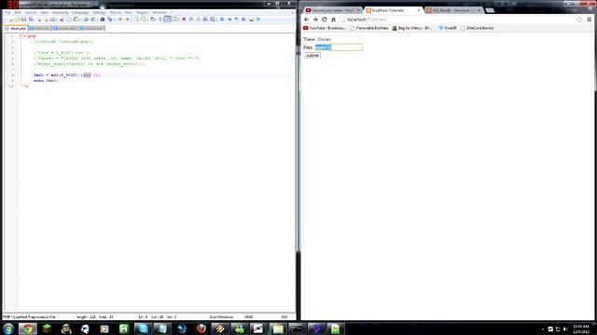
Task: Open the Encoding menu in Notepad++
Action: (60, 12)
